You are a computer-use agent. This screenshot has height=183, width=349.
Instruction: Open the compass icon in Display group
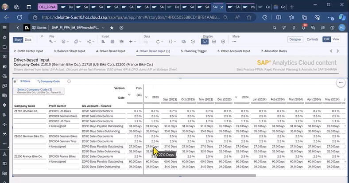[223, 42]
